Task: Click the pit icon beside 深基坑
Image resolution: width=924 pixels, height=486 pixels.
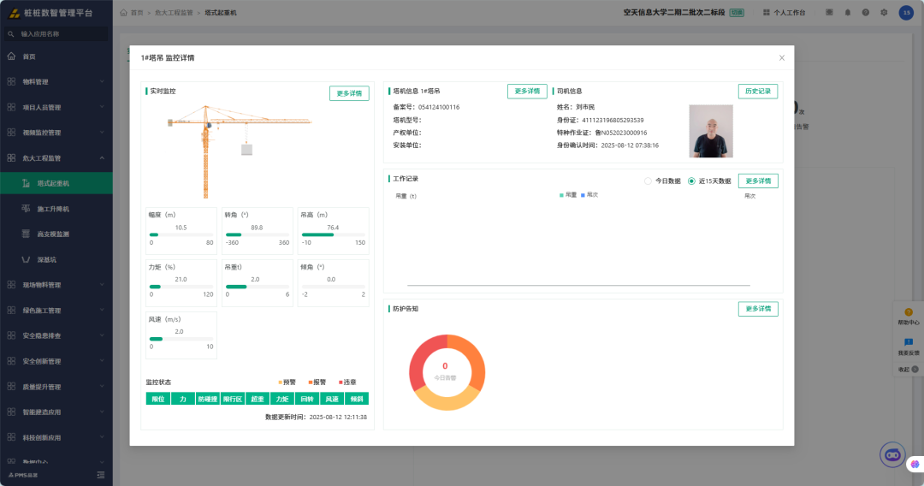Action: tap(26, 259)
